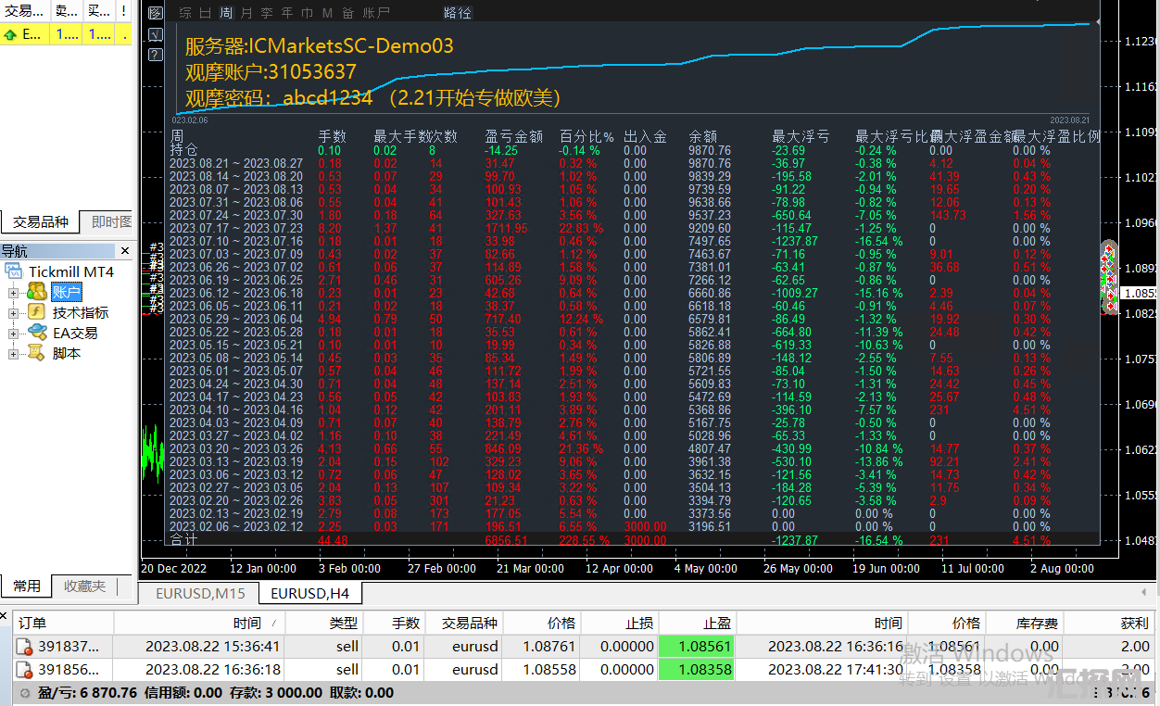Select the 日 daily period button
This screenshot has width=1160, height=706.
206,13
